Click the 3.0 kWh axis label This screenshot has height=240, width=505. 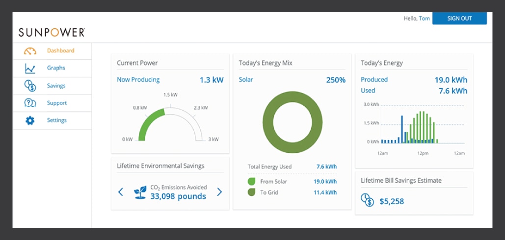(x=372, y=104)
